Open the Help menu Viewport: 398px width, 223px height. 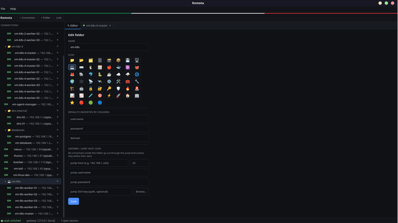coord(13,9)
